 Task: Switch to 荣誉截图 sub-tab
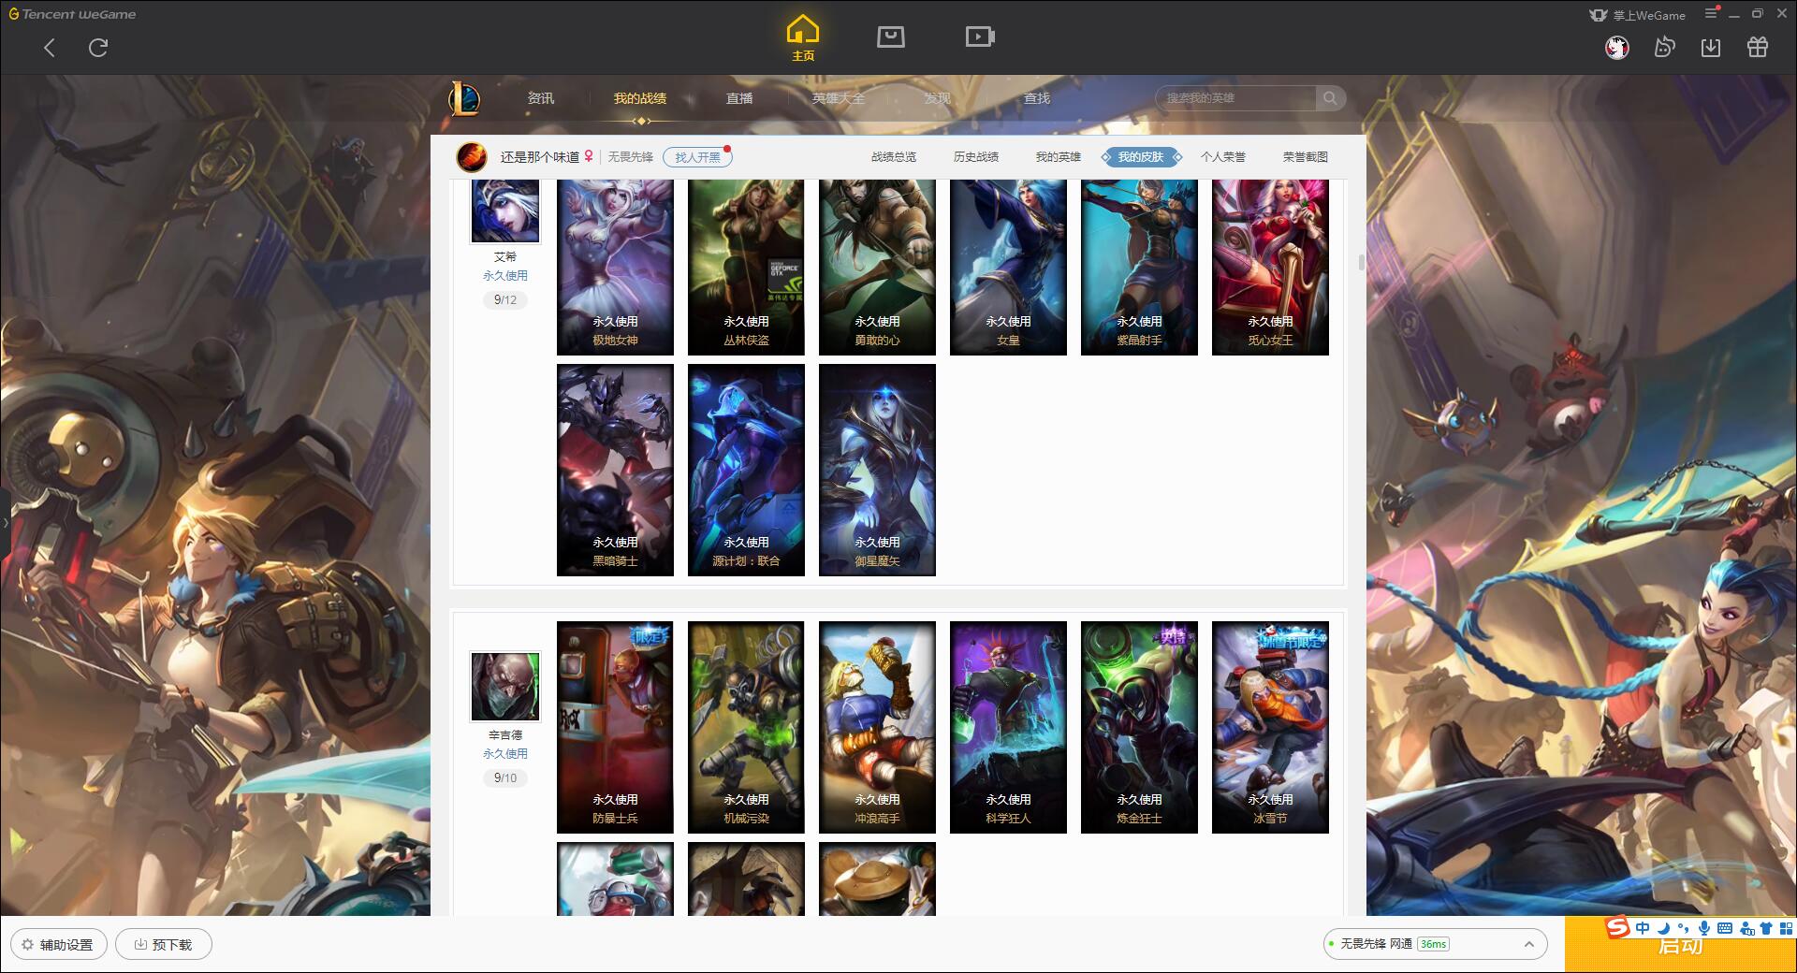1306,157
